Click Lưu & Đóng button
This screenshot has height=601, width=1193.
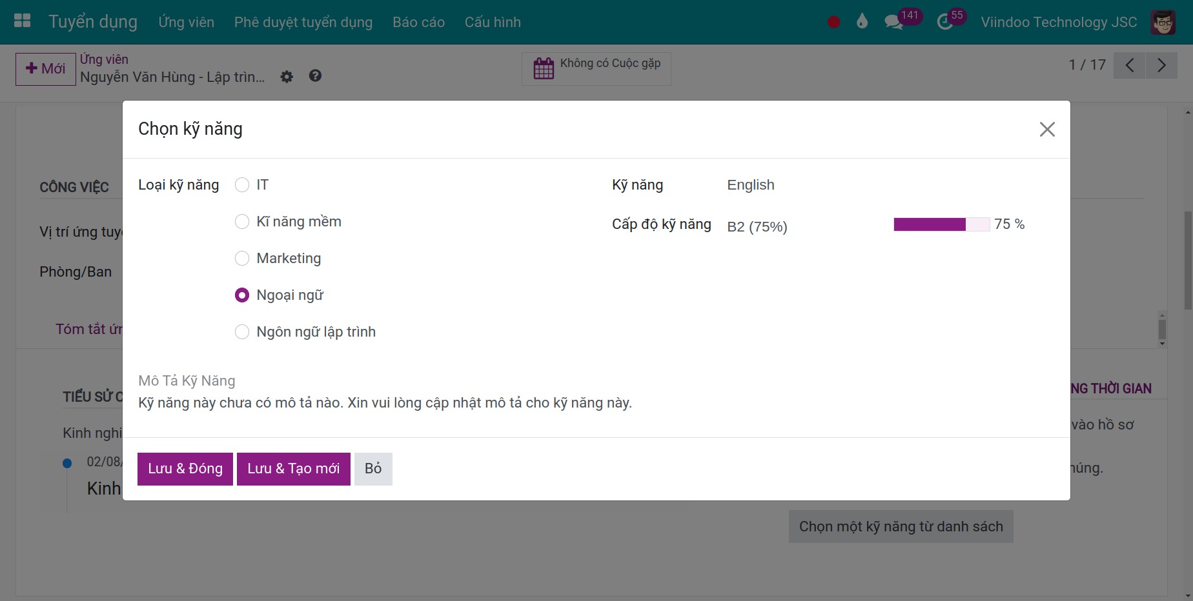(185, 469)
